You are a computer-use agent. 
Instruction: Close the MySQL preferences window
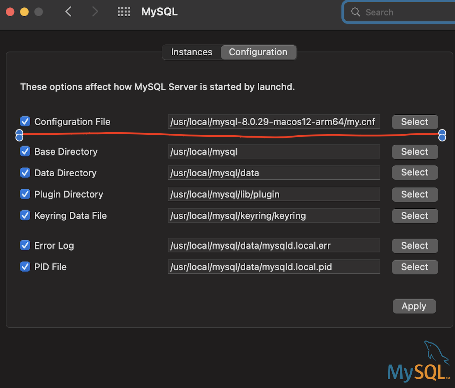(x=10, y=12)
